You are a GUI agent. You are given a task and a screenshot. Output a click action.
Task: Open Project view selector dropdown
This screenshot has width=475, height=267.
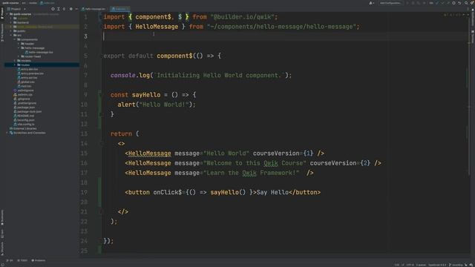16,9
